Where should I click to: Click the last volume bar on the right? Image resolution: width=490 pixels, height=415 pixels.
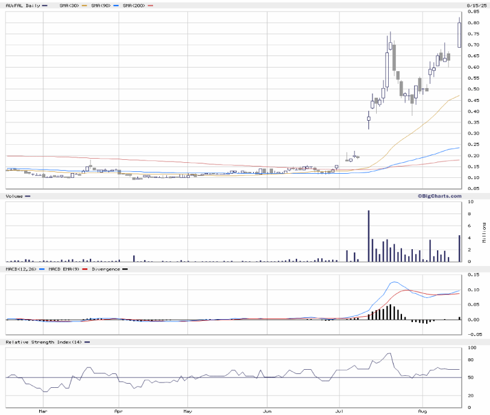459,249
